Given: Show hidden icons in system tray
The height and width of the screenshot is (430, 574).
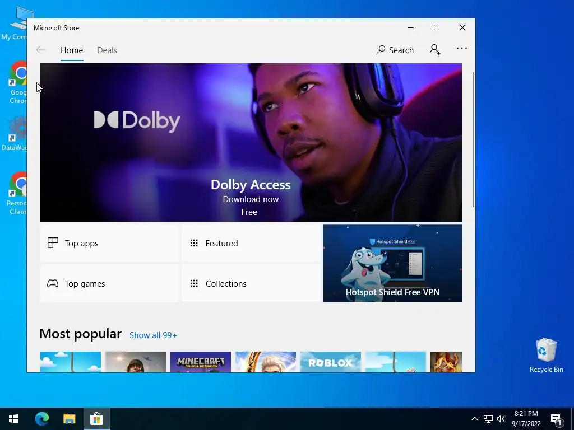Looking at the screenshot, I should coord(474,419).
